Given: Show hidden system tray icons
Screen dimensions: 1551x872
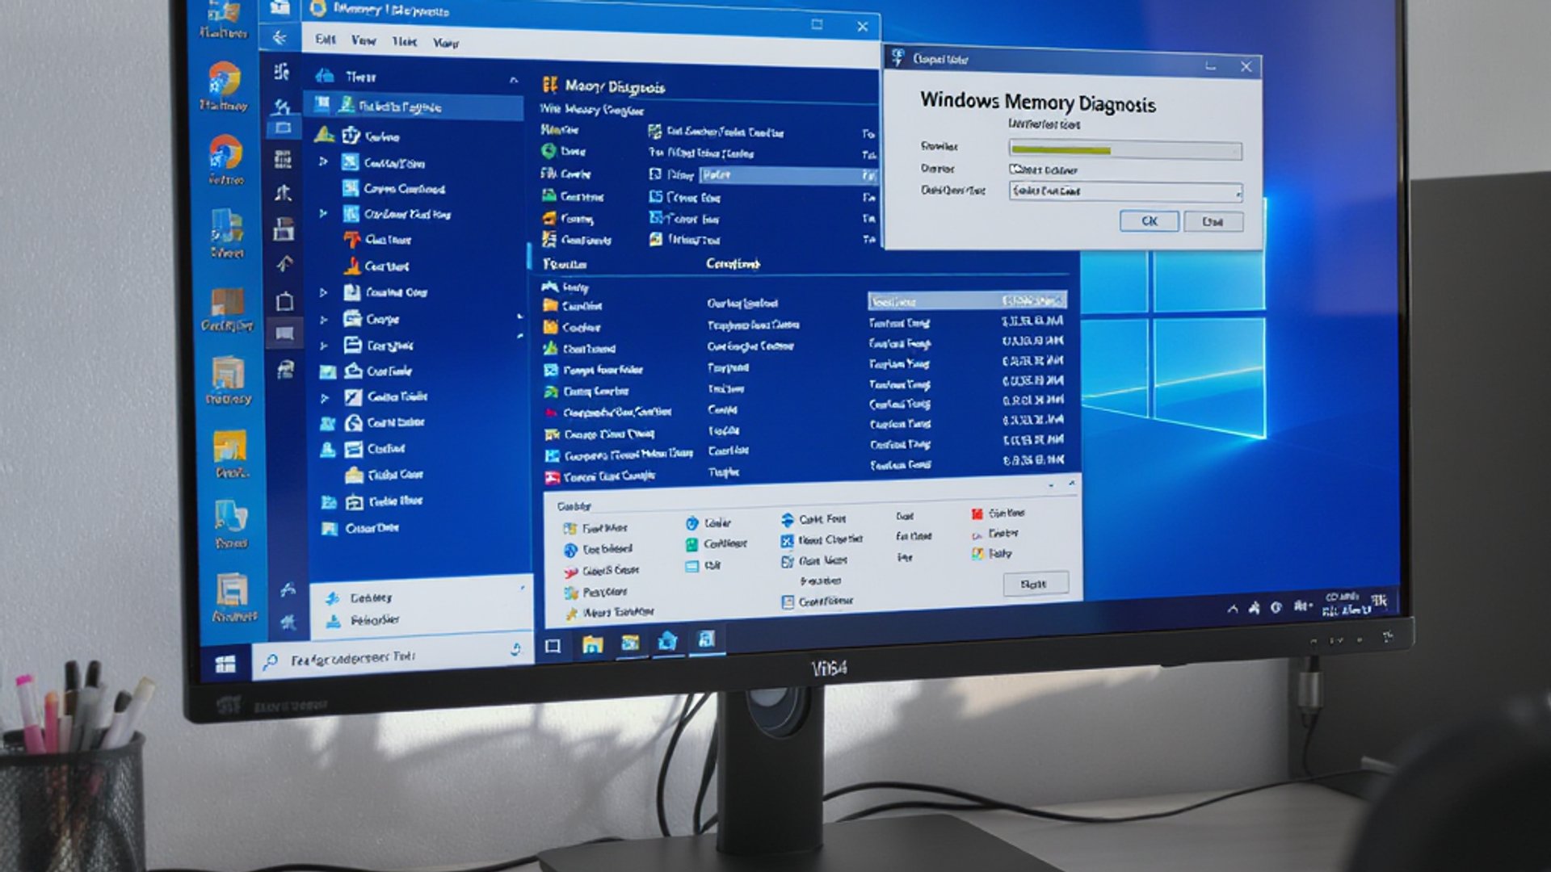Looking at the screenshot, I should tap(1232, 609).
